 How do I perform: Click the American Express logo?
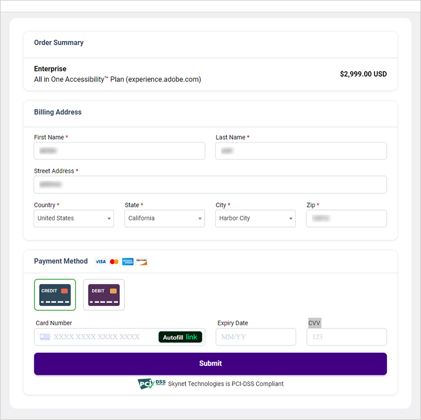[x=128, y=261]
